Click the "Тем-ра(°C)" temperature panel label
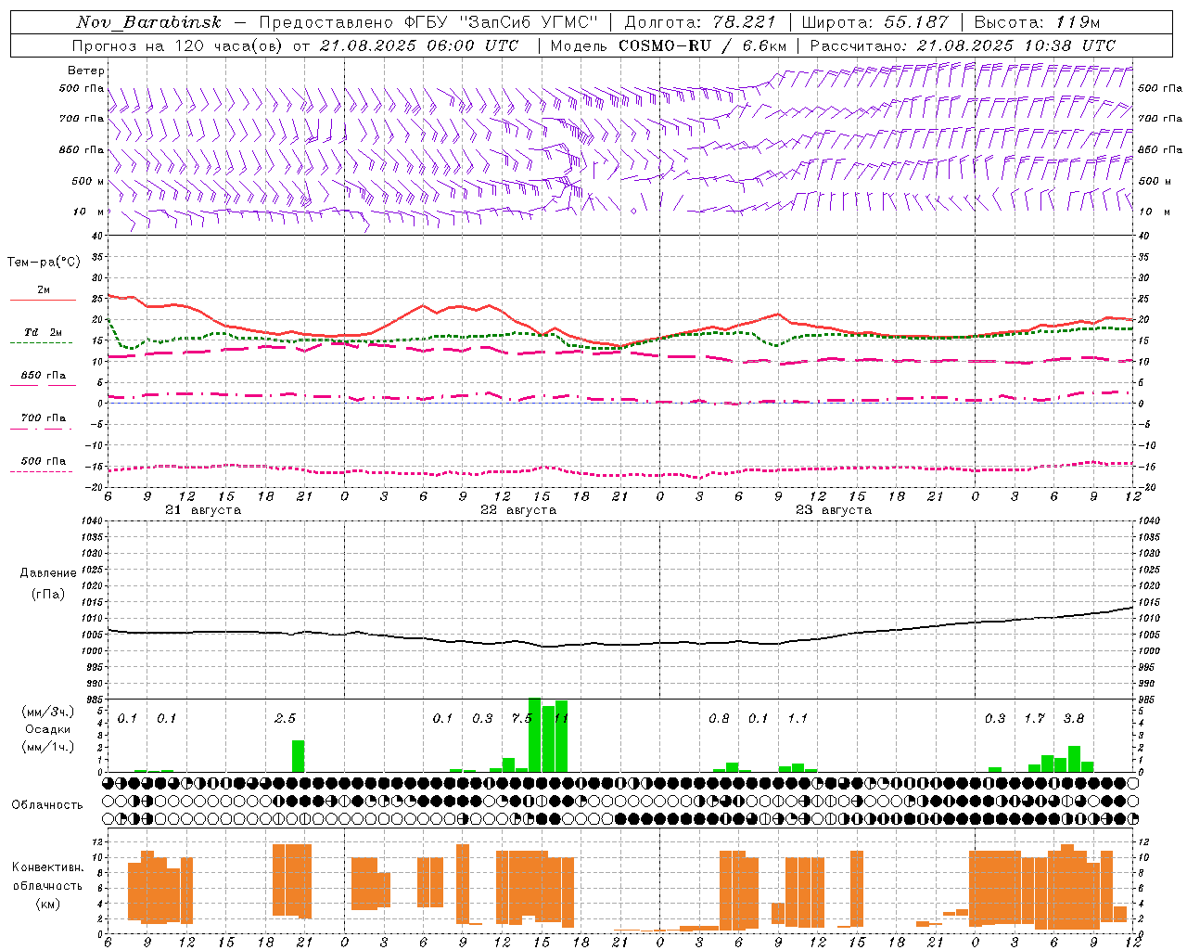Viewport: 1187px width, 950px height. tap(44, 263)
